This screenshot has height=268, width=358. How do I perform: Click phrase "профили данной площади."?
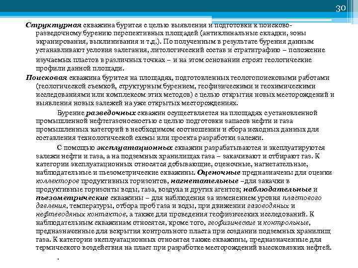(x=80, y=68)
